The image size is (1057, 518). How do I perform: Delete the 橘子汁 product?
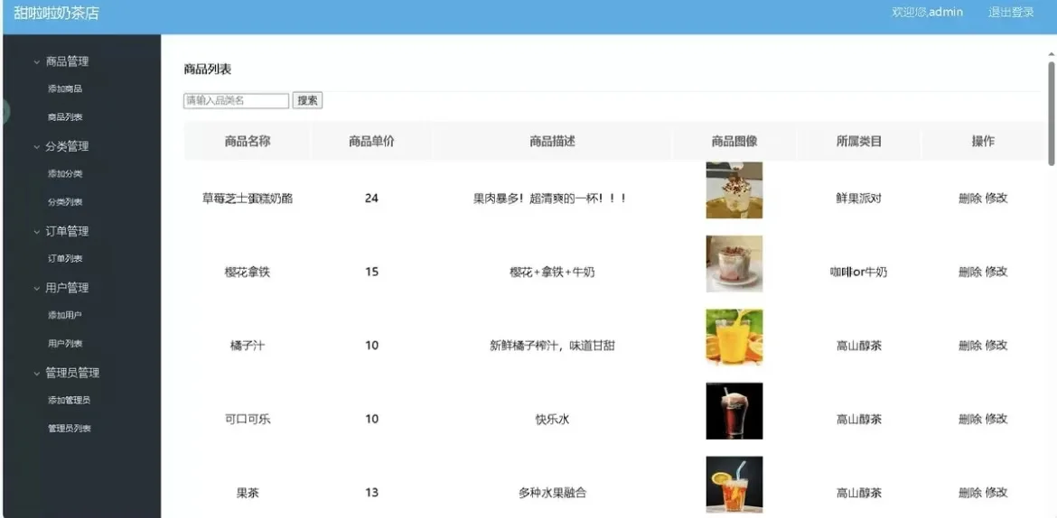970,346
